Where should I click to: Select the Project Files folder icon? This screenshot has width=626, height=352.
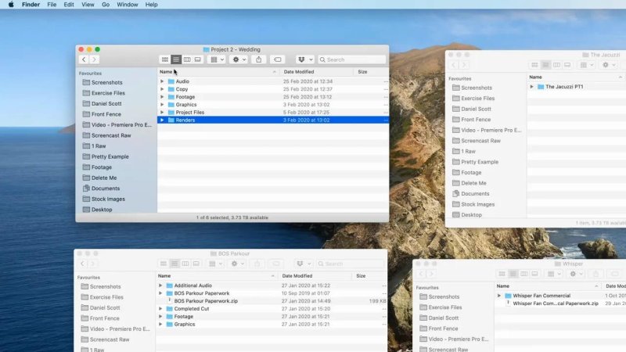171,112
